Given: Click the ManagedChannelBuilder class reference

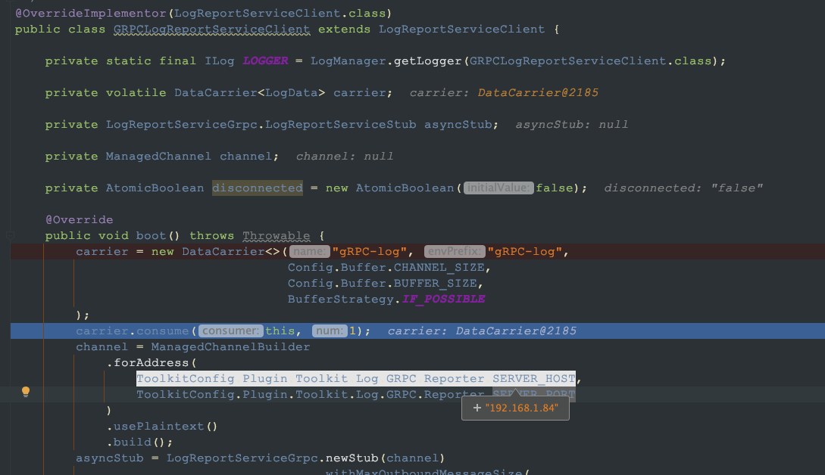Looking at the screenshot, I should click(x=230, y=346).
